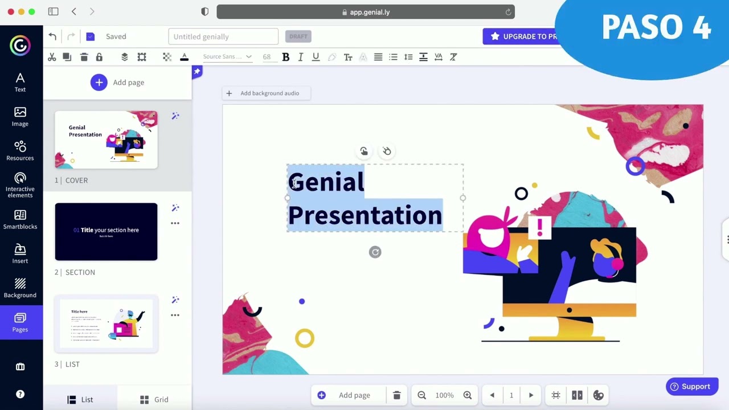
Task: Click the bottom bar delete page icon
Action: tap(397, 395)
